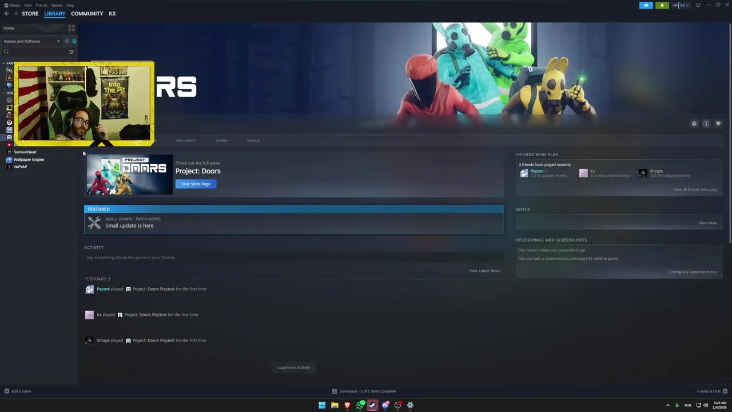Open the Project: Doors promo thumbnail
This screenshot has width=732, height=412.
(129, 175)
